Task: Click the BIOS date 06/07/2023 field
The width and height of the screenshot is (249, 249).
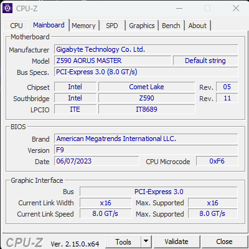Action: [x=96, y=161]
